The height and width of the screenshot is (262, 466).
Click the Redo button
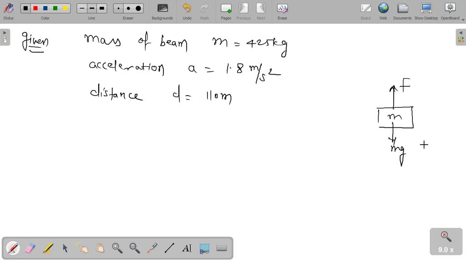pos(204,11)
